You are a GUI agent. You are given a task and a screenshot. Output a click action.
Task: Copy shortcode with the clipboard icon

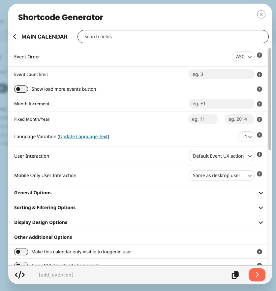[235, 275]
